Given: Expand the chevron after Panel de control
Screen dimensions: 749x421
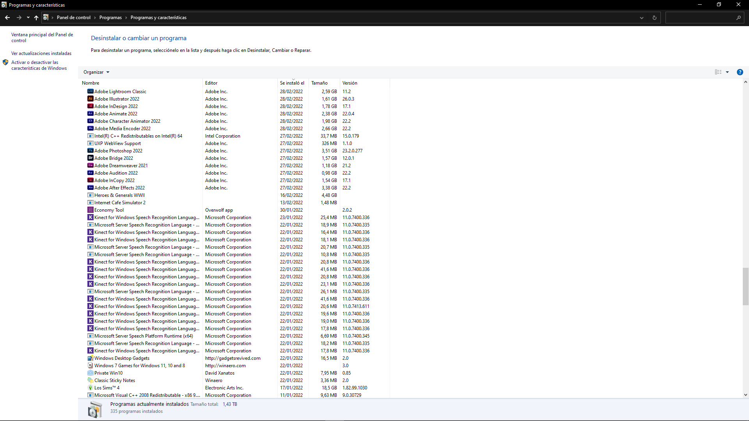Looking at the screenshot, I should point(95,18).
